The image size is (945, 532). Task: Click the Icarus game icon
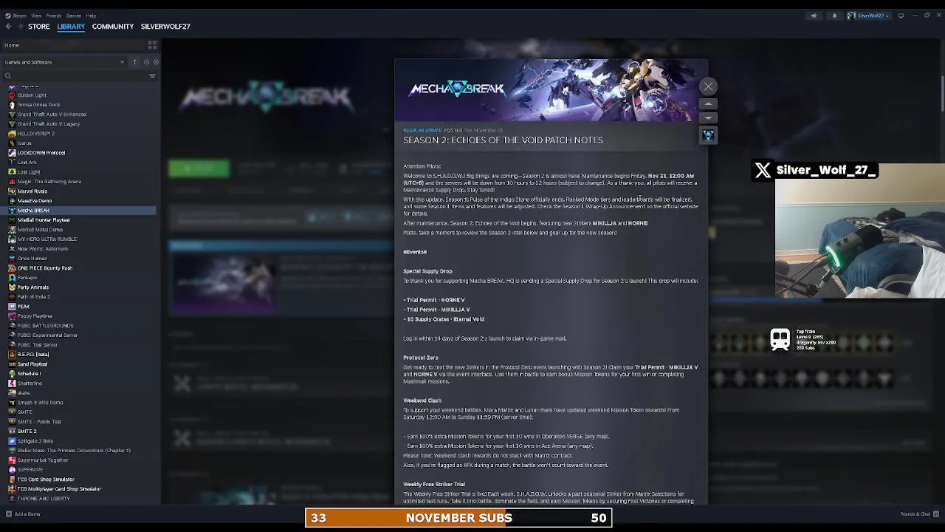pyautogui.click(x=12, y=143)
